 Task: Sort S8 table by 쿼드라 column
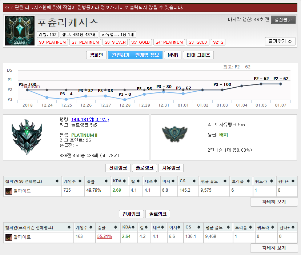click(x=265, y=181)
